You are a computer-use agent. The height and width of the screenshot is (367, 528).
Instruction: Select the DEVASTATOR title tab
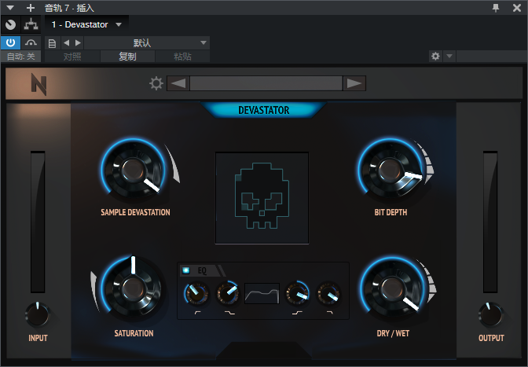263,111
